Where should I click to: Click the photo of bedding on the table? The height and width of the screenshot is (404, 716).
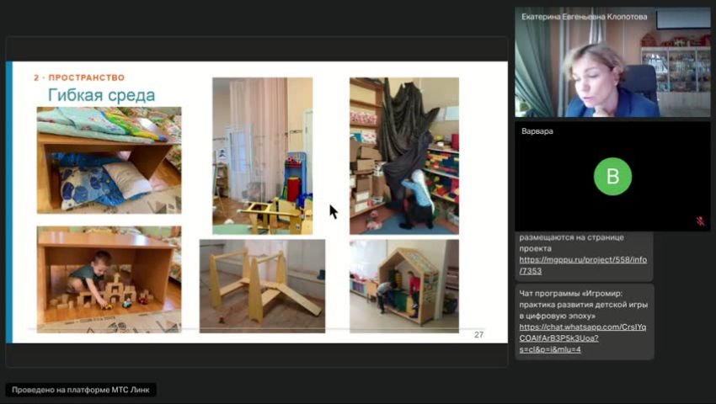pyautogui.click(x=110, y=160)
